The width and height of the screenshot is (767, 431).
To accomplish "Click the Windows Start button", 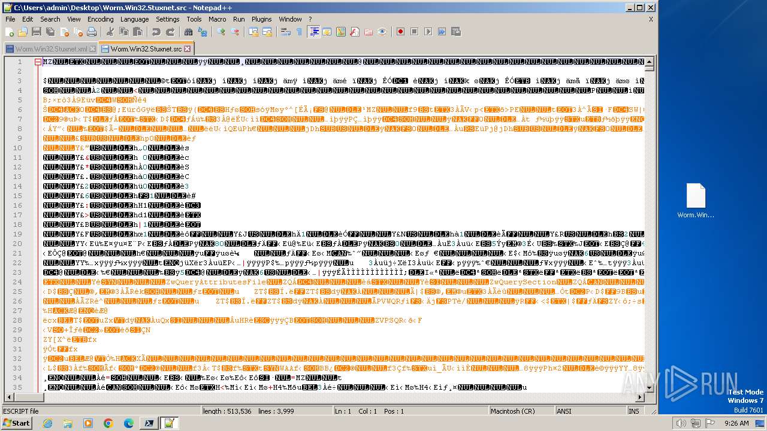I will point(16,423).
